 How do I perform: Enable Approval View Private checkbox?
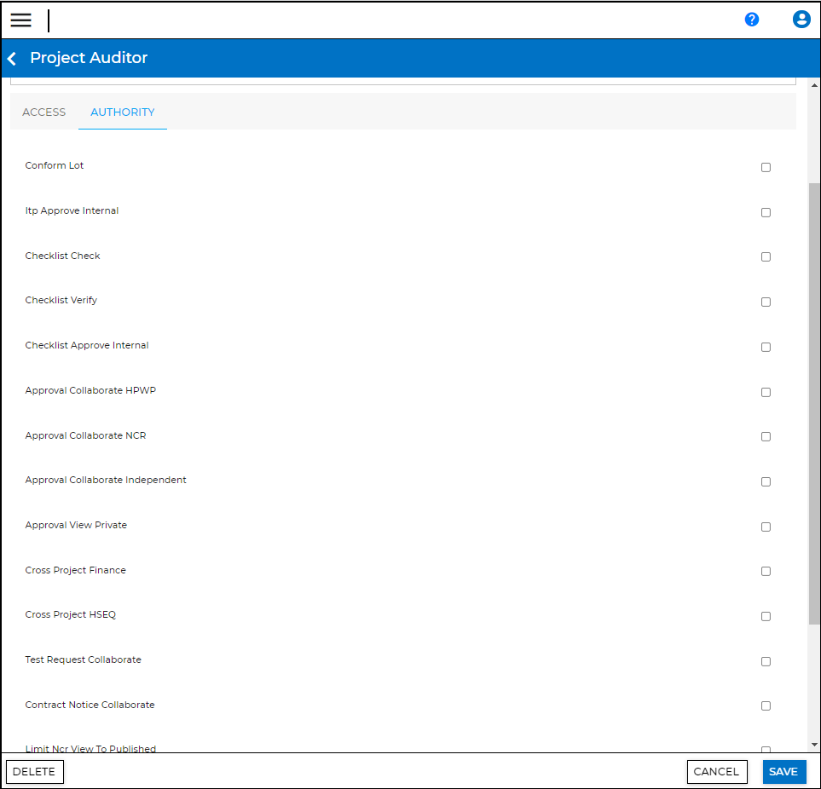[766, 527]
